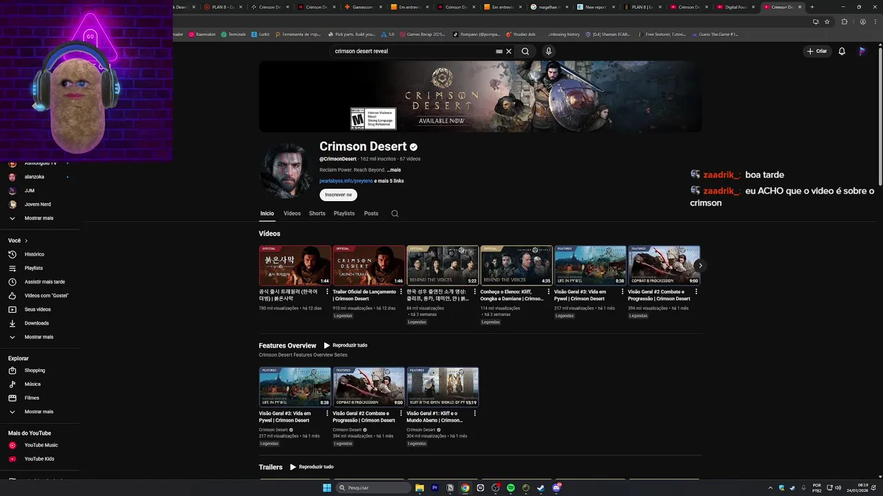This screenshot has height=496, width=883.
Task: Open Windows Start menu
Action: click(x=327, y=488)
